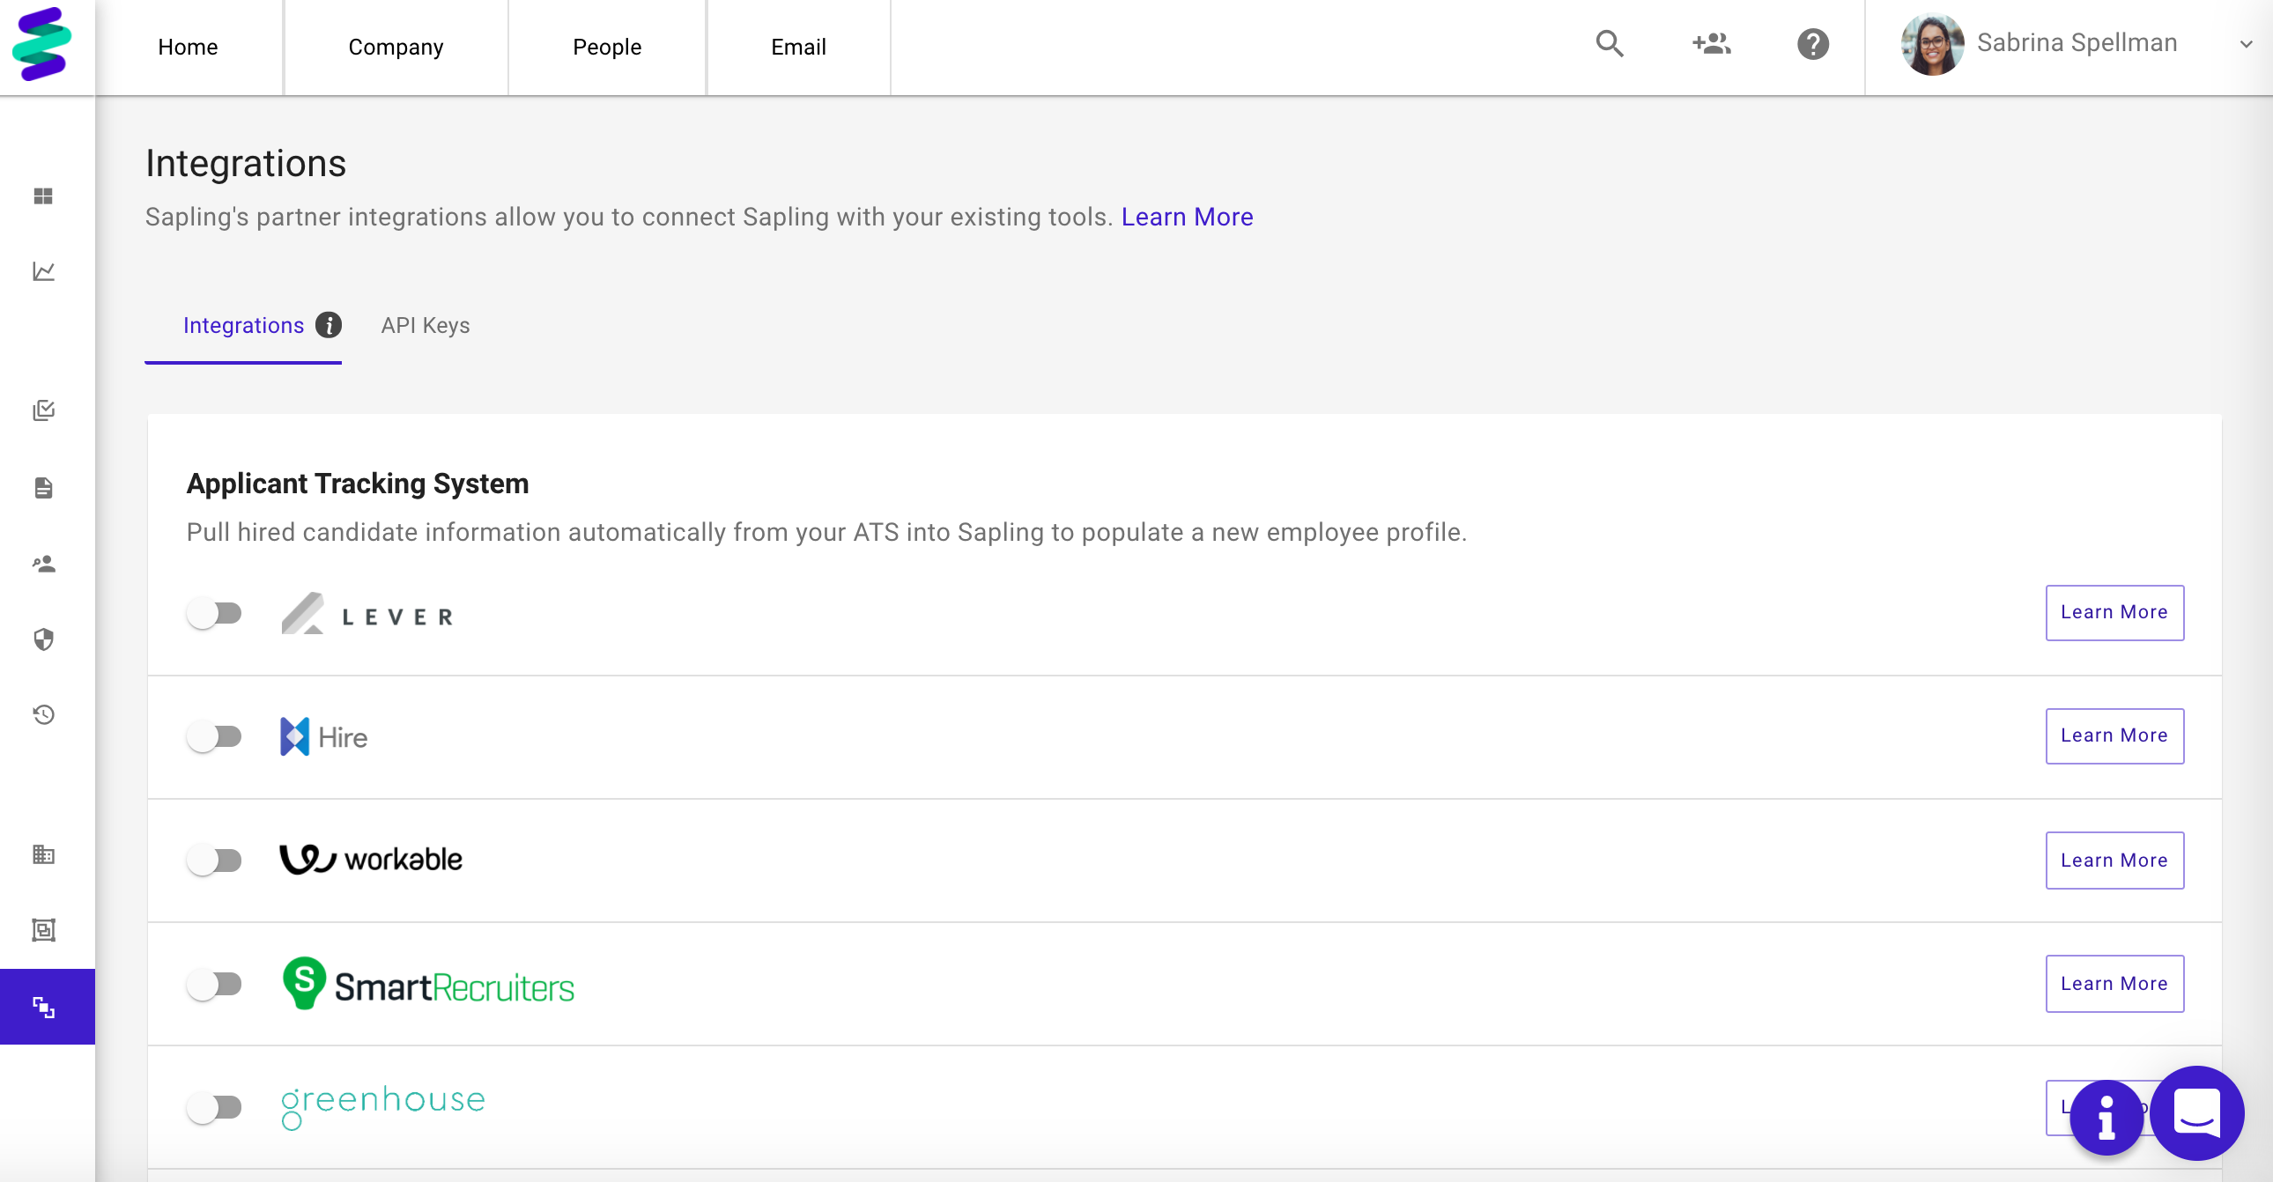The image size is (2273, 1182).
Task: Click Learn More button for Hire
Action: (x=2114, y=735)
